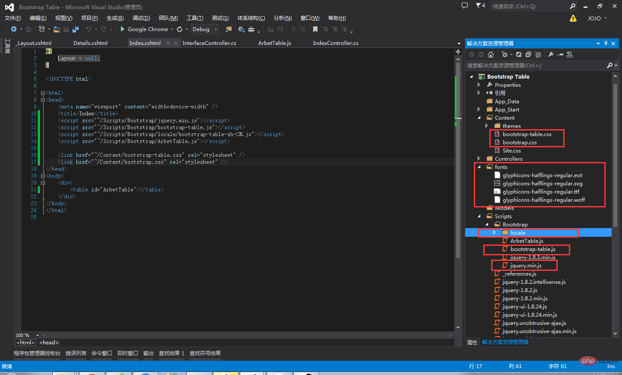Expand the themes folder
Image resolution: width=622 pixels, height=375 pixels.
point(487,126)
